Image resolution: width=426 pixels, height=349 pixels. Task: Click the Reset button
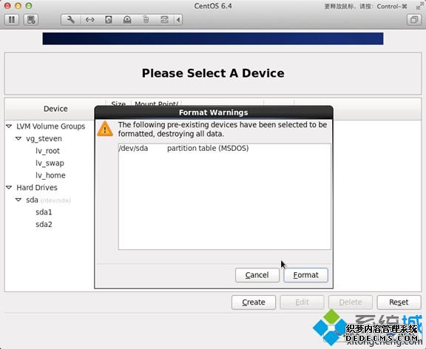pyautogui.click(x=399, y=302)
